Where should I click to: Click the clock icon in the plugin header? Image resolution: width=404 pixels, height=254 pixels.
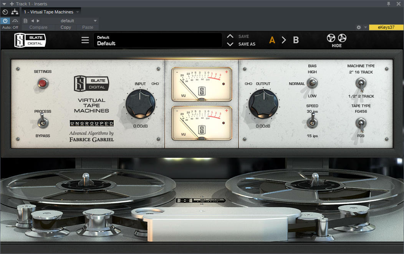(5, 12)
